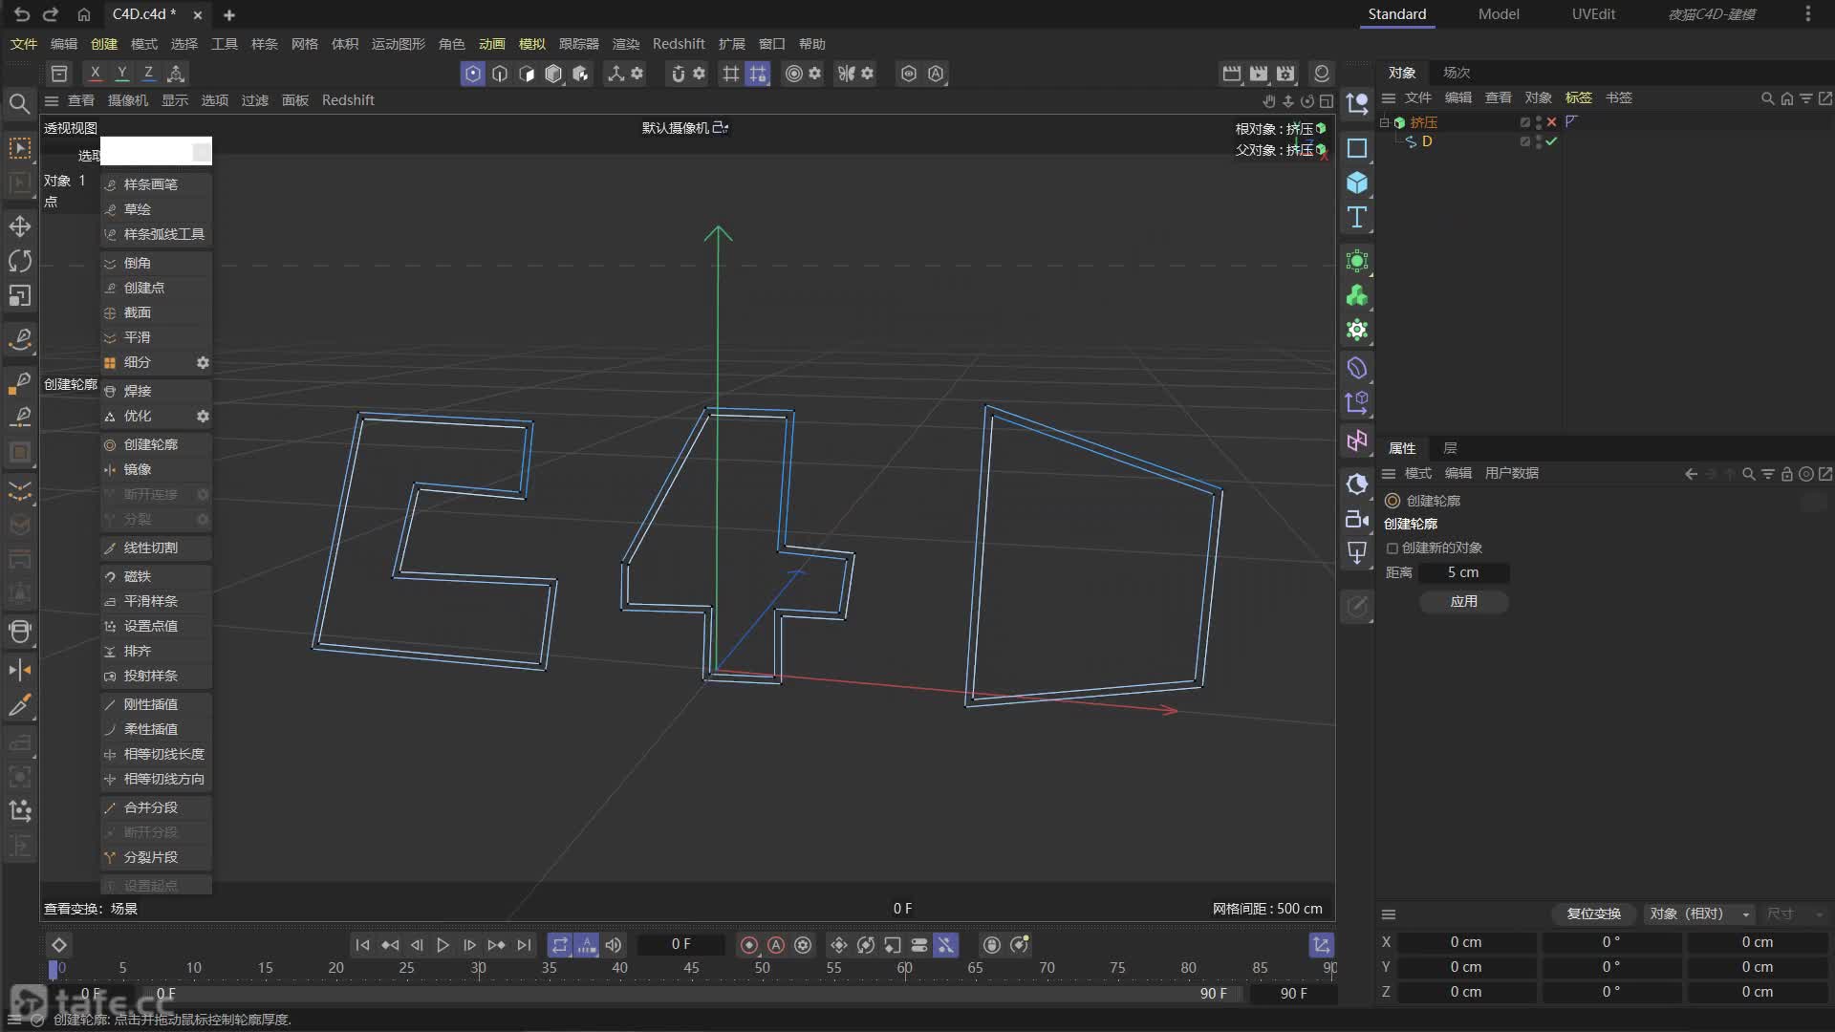Choose 样条画笔 from the tool list
This screenshot has width=1835, height=1032.
156,183
